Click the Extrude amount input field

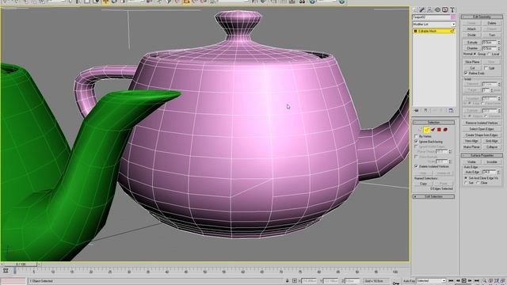coord(490,42)
